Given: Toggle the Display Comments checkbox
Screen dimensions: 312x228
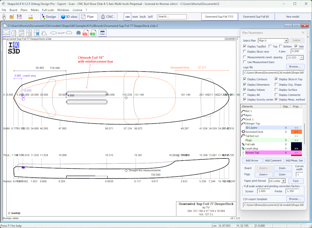Looking at the screenshot, I should click(276, 95).
